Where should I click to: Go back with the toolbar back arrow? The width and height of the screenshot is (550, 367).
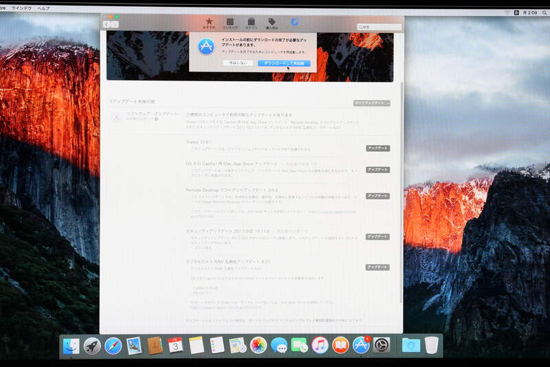[107, 24]
